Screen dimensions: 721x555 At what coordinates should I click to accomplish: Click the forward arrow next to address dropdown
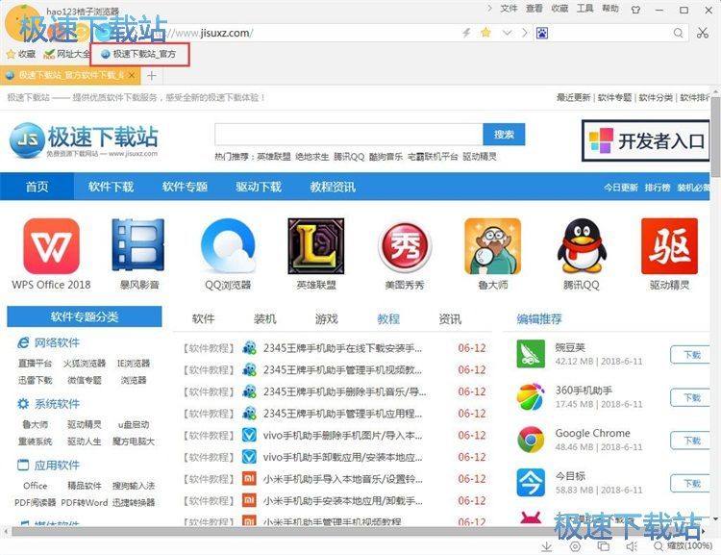pyautogui.click(x=525, y=33)
